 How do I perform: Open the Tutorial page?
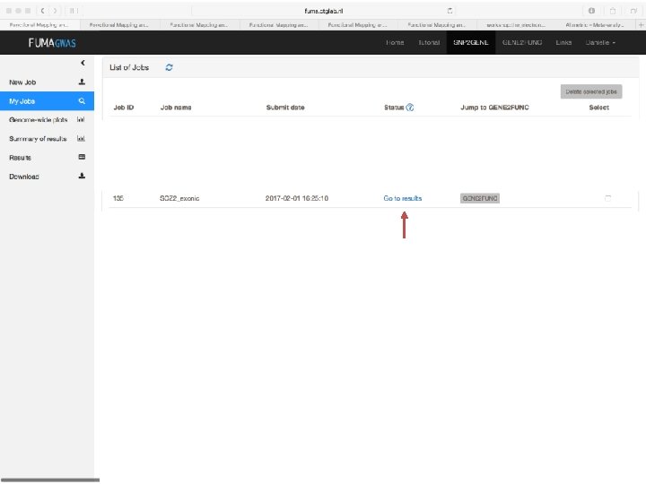pyautogui.click(x=429, y=42)
